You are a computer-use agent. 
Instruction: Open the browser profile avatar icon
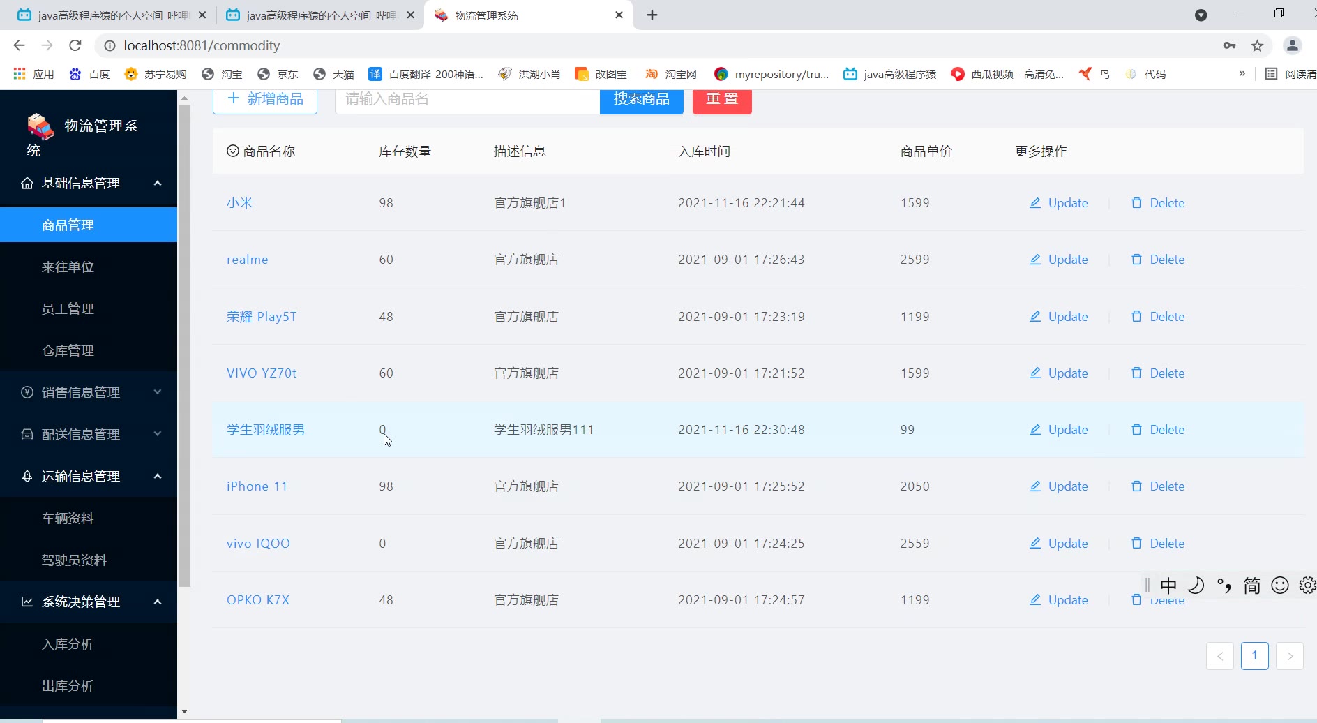click(x=1292, y=45)
